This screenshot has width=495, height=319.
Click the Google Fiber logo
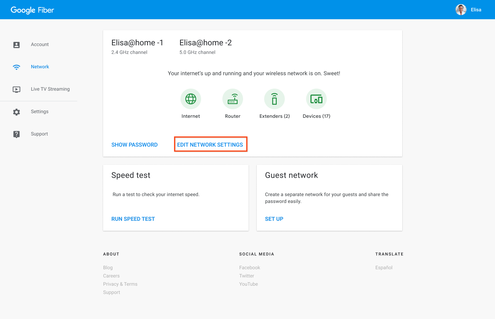(32, 10)
